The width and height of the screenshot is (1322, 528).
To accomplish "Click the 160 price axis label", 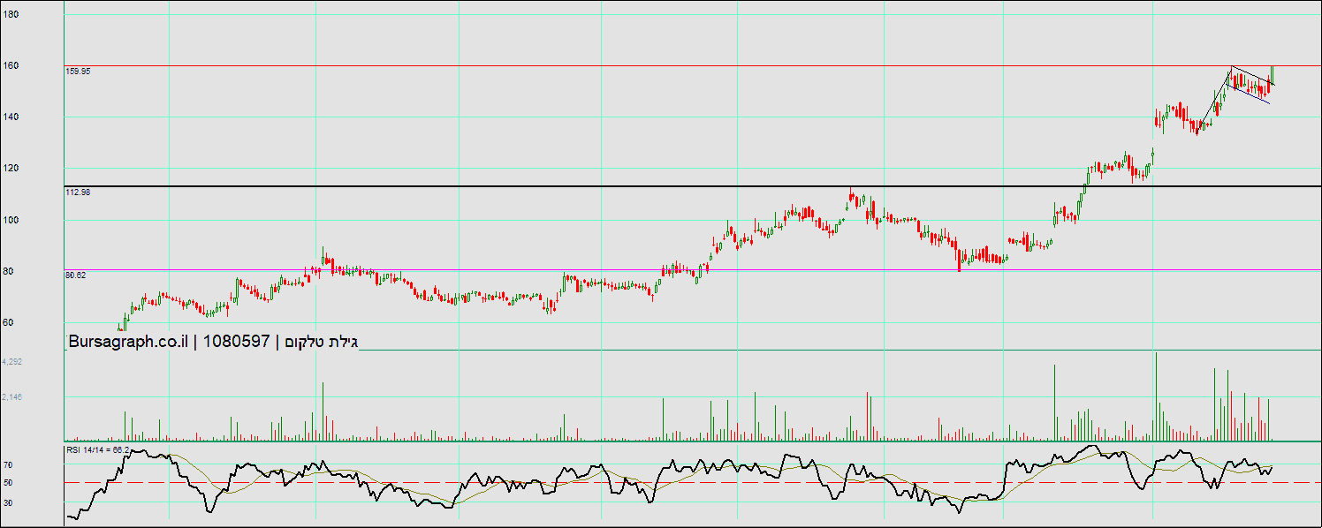I will [11, 65].
